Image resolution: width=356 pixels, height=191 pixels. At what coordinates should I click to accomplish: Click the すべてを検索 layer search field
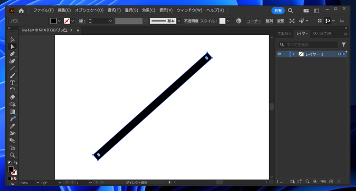tap(308, 44)
